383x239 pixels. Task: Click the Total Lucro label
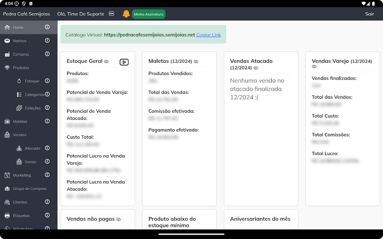coord(325,153)
